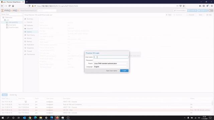The height and width of the screenshot is (120, 214).
Task: Click the blue Login button
Action: pos(124,71)
